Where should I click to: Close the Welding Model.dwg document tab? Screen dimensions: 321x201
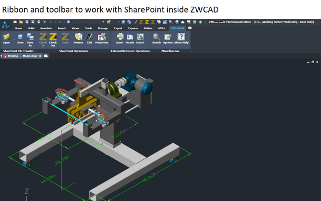click(40, 56)
